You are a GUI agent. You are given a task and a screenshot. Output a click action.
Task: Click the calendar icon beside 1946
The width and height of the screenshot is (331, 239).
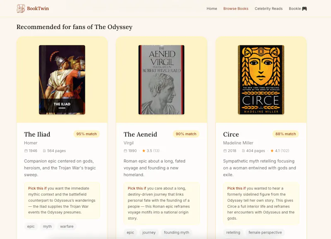[x=26, y=151]
